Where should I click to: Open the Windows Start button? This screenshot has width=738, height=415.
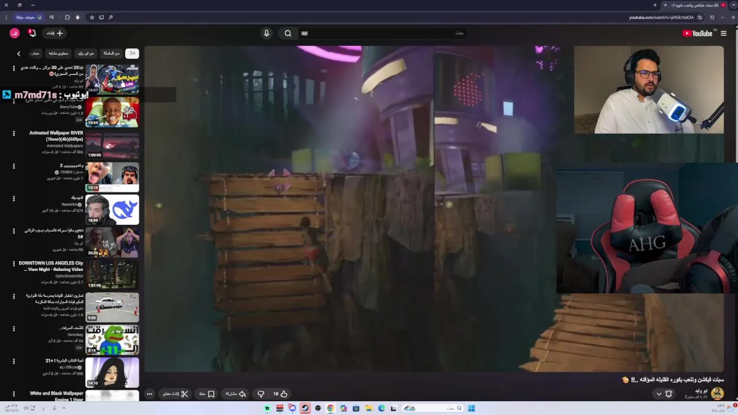tap(471, 408)
